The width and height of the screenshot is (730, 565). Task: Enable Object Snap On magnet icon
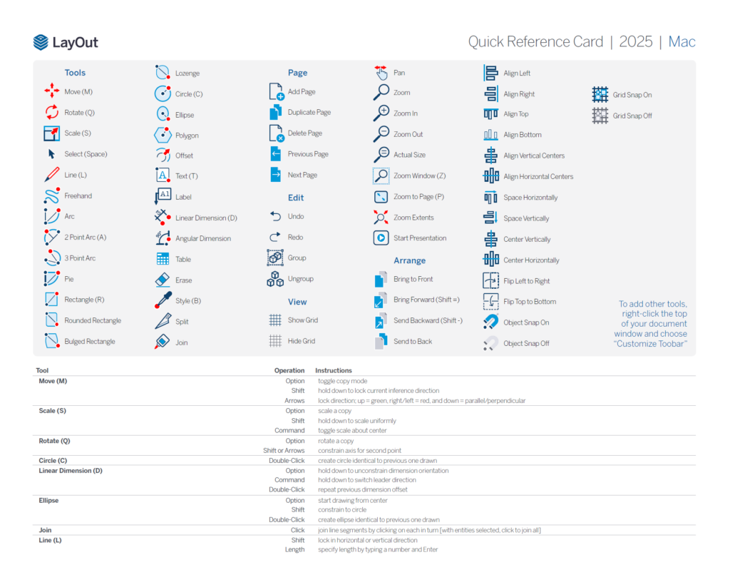(x=490, y=322)
